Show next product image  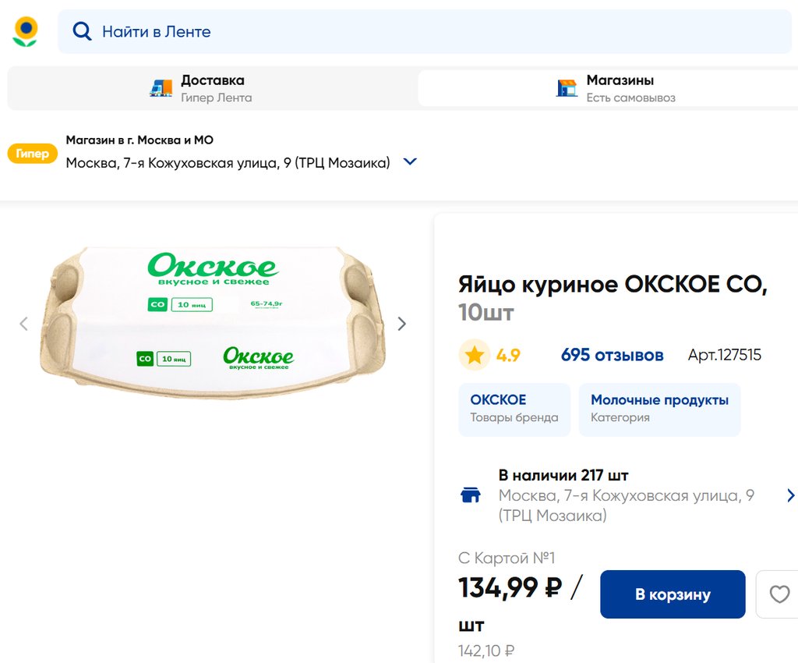pos(402,324)
